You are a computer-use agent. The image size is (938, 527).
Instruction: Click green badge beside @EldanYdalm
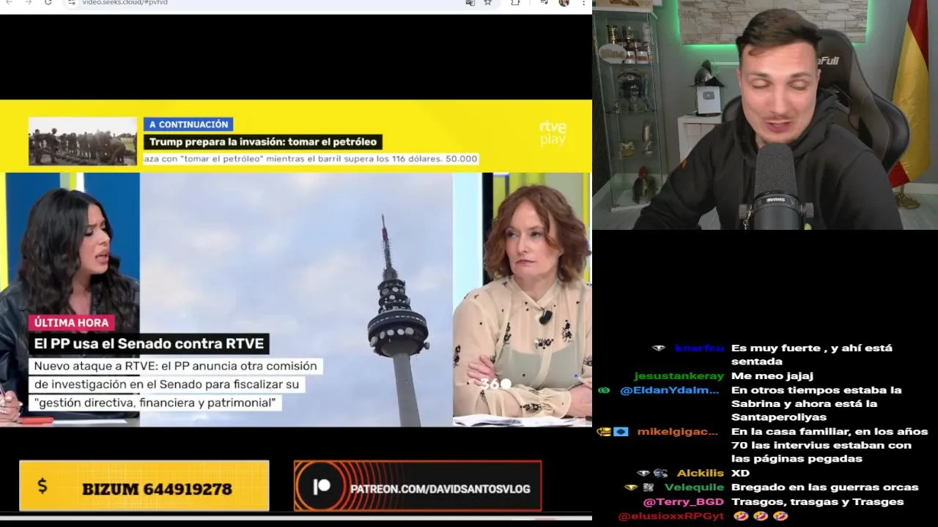coord(604,390)
